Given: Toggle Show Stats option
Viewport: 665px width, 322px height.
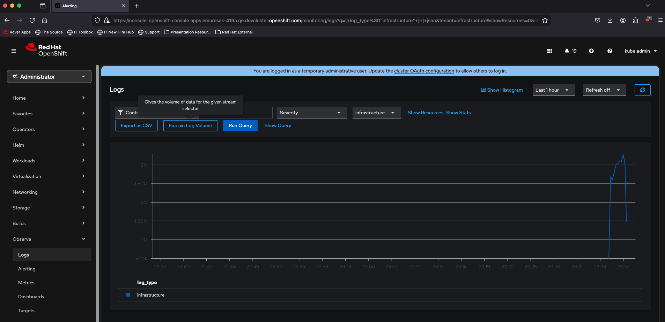Looking at the screenshot, I should pos(458,113).
